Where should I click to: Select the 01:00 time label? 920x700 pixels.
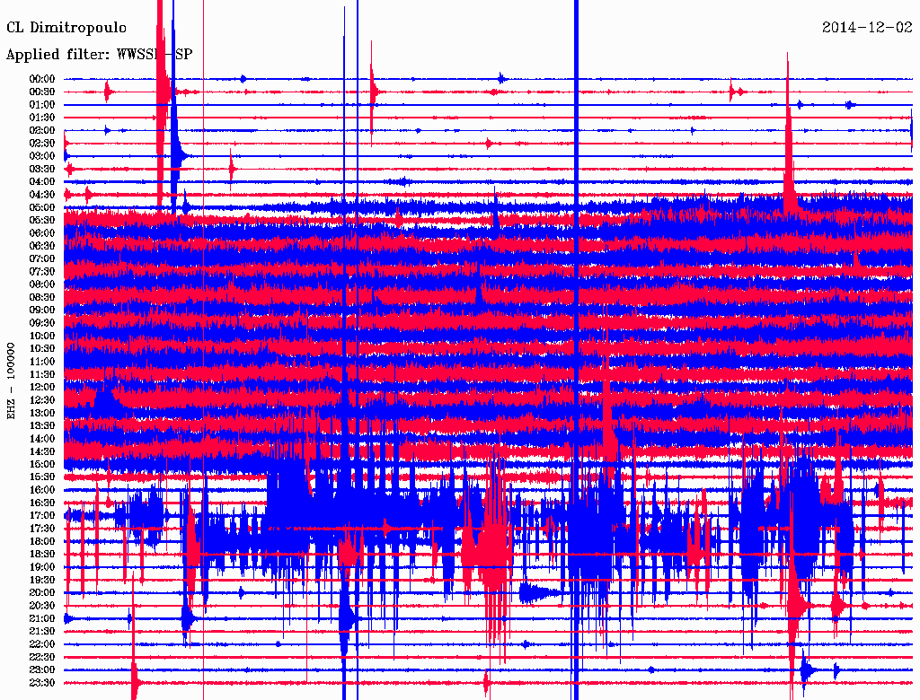(42, 104)
